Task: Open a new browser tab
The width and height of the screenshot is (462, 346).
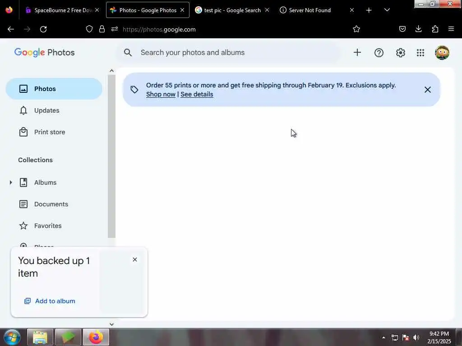Action: pos(369,10)
